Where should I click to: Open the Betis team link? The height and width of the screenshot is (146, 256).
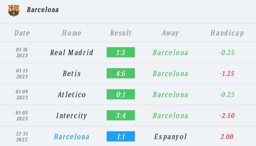click(71, 73)
